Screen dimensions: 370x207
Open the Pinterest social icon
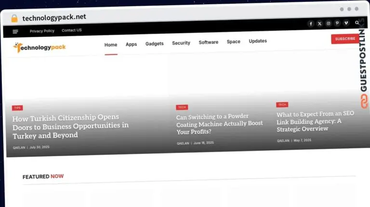point(337,23)
